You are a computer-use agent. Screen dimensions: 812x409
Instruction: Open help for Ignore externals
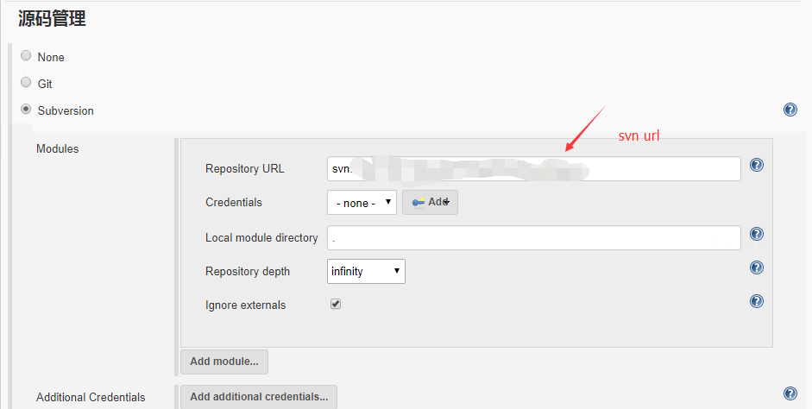(x=757, y=301)
